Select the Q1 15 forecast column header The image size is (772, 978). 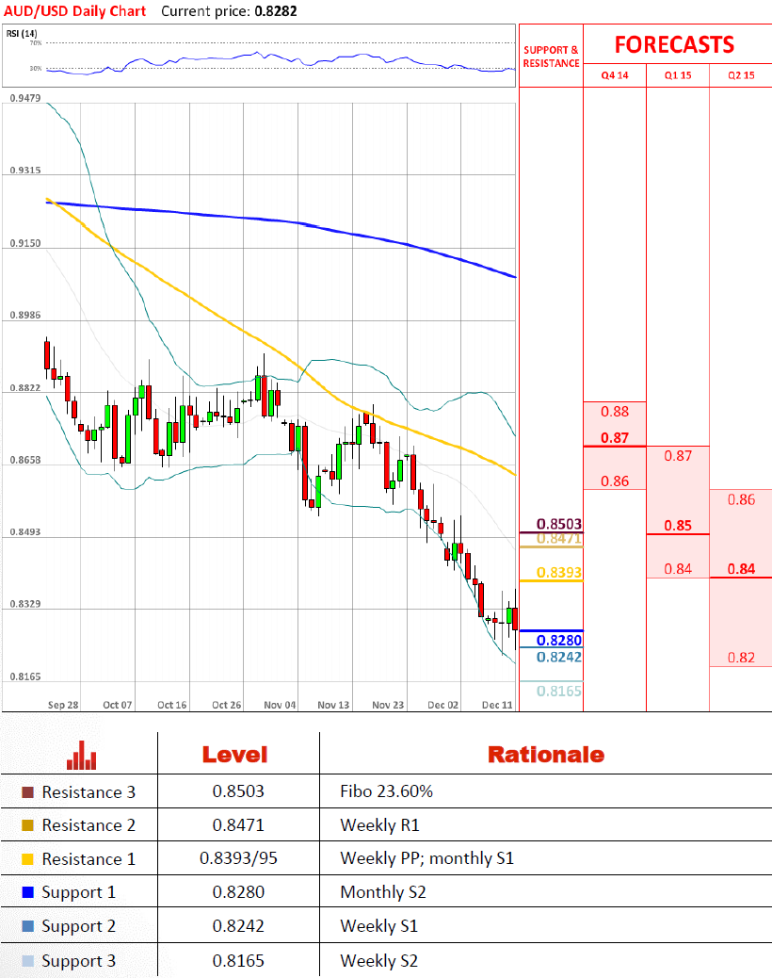(x=678, y=75)
